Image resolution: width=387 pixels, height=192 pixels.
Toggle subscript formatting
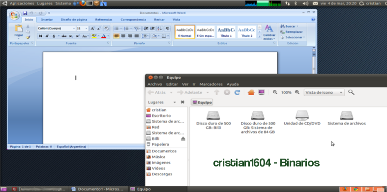click(71, 36)
